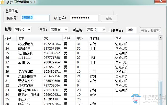Select the row named 1111111
167x105 pixels.
click(x=81, y=58)
